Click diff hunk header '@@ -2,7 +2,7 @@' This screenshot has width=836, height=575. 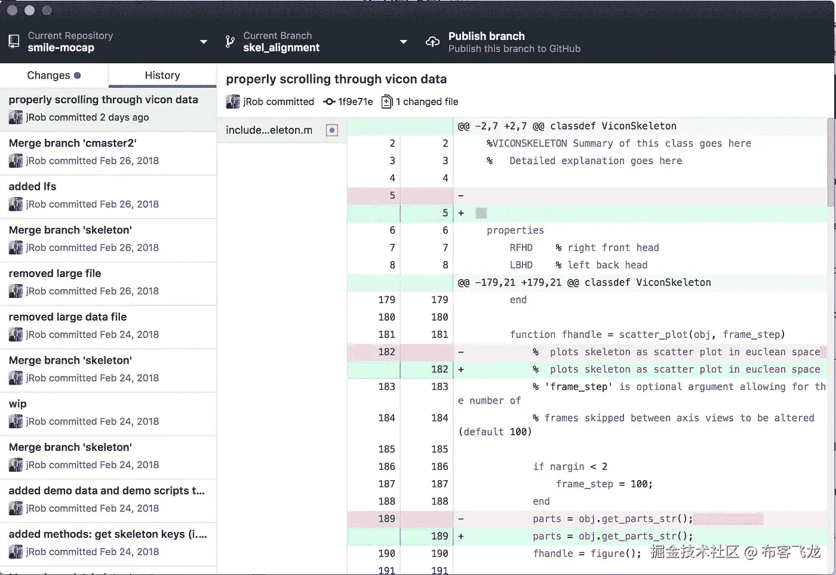point(587,126)
